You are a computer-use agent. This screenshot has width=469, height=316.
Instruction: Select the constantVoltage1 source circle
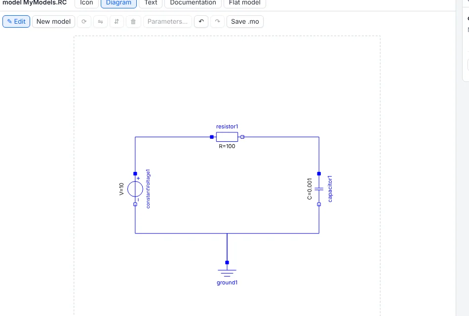tap(135, 189)
